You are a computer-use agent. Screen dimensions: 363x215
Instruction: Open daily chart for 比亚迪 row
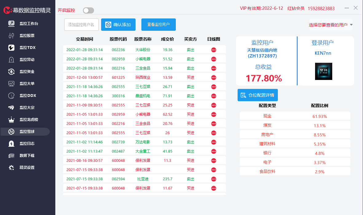(214, 179)
